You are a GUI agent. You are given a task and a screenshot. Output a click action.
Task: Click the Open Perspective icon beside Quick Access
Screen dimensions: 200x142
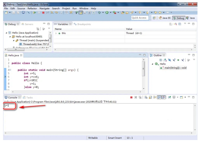(x=154, y=18)
